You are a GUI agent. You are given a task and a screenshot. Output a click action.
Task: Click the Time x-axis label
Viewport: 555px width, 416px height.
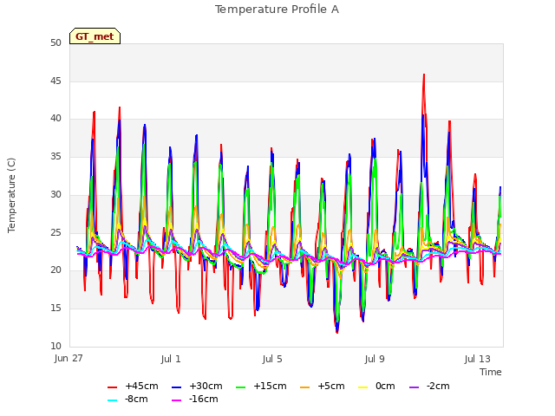[491, 372]
